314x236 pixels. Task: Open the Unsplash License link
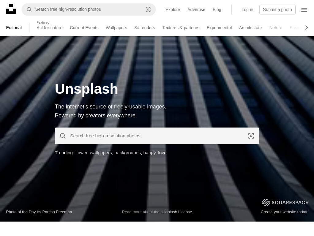pyautogui.click(x=176, y=212)
